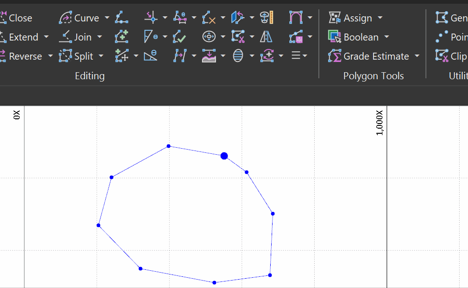
Task: Click the delete segment orange X icon
Action: [x=209, y=18]
